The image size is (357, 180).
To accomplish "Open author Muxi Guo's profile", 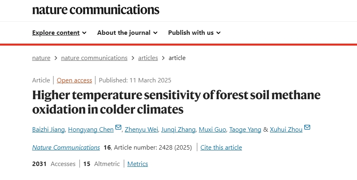I will tap(212, 130).
